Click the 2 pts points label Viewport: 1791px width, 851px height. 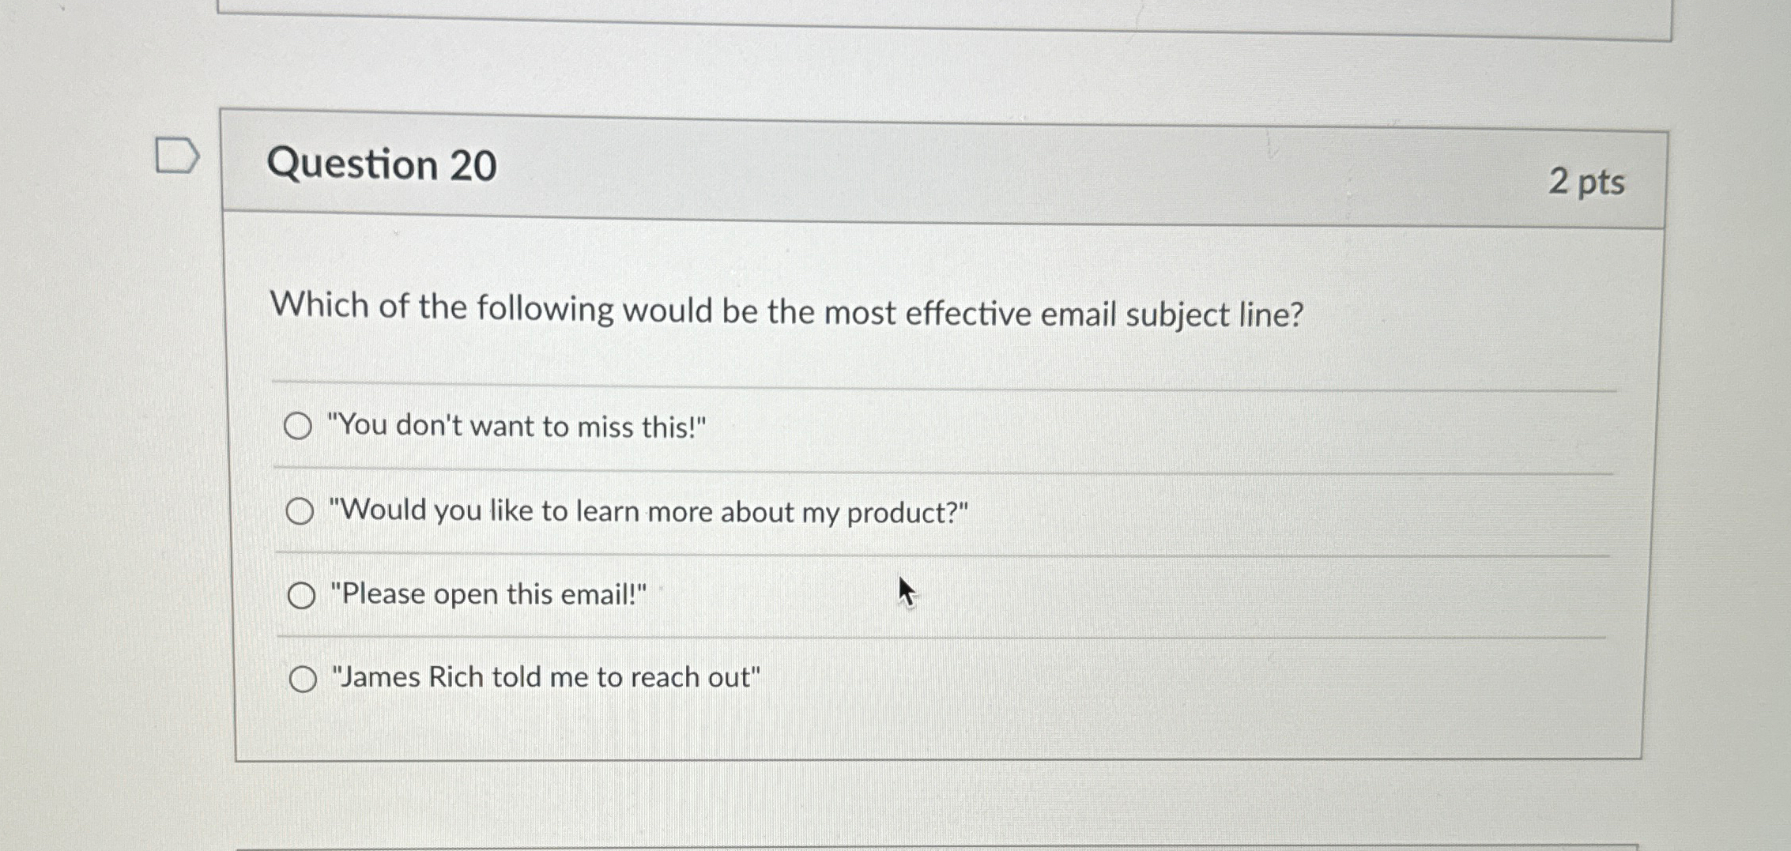(x=1586, y=183)
